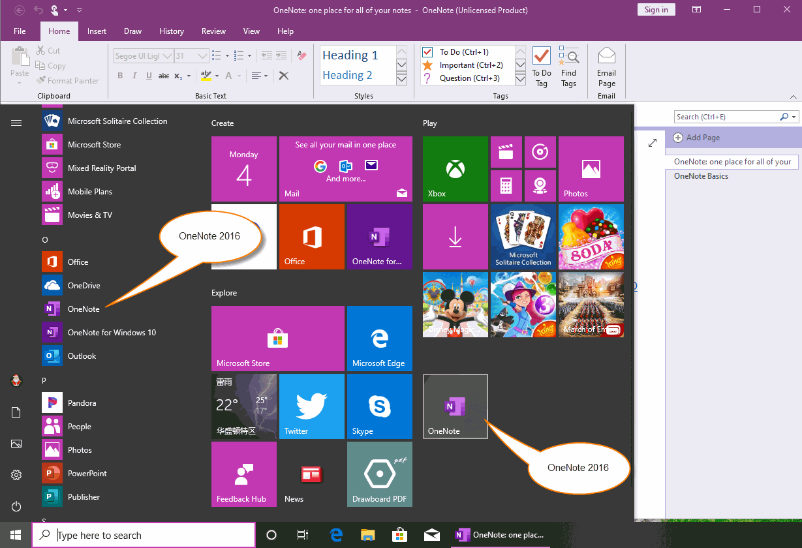The image size is (802, 548).
Task: Delete using the X icon in ribbon
Action: (x=284, y=76)
